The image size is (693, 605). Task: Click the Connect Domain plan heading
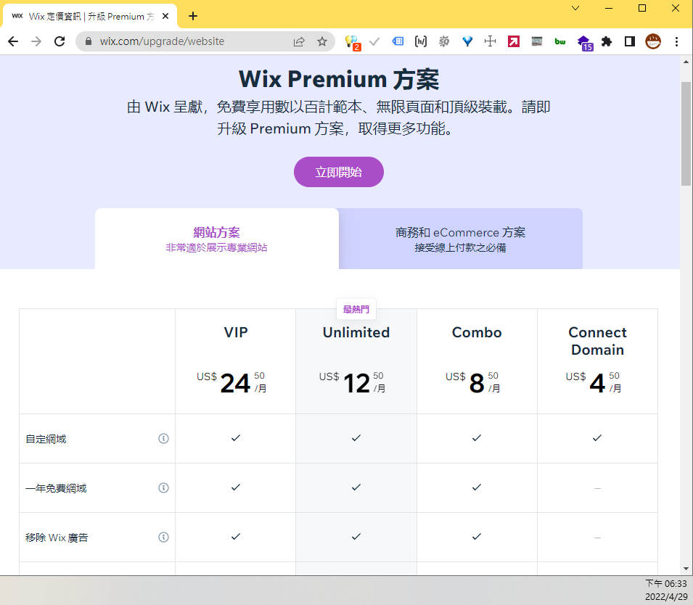(597, 341)
